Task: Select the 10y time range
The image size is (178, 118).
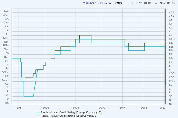Action: (114, 3)
